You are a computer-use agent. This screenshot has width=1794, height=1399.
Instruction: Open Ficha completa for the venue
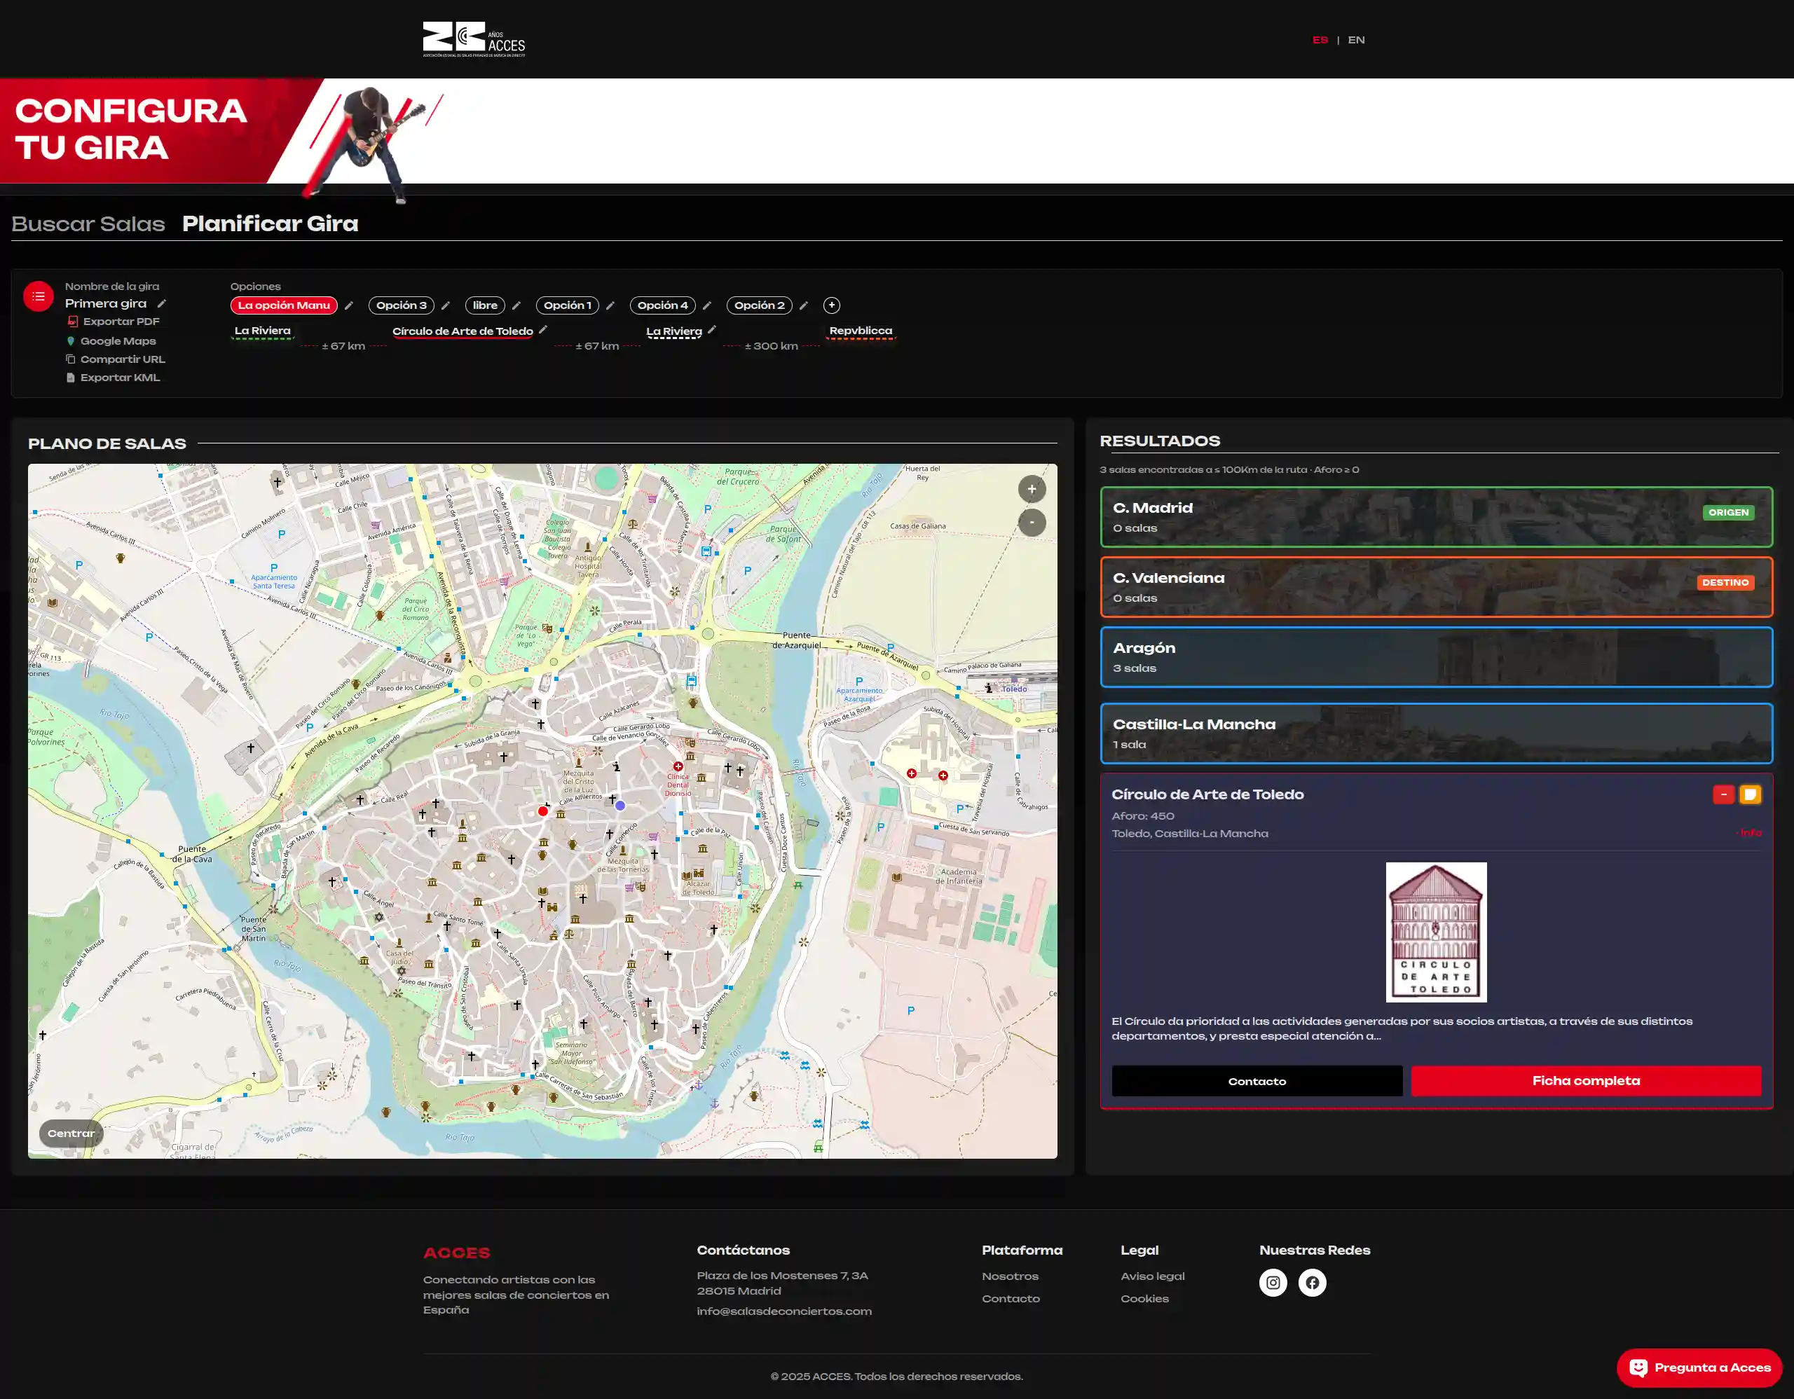click(1585, 1081)
